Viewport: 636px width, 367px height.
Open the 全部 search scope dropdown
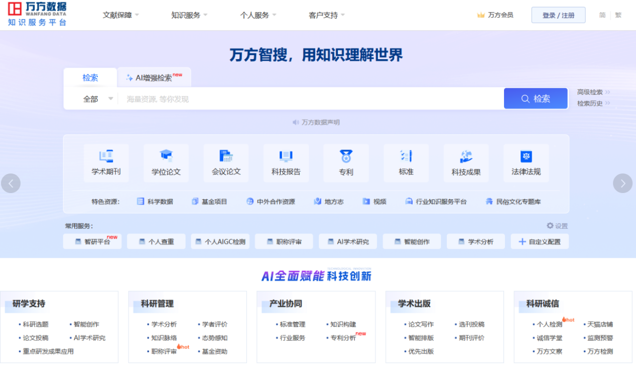[x=98, y=99]
